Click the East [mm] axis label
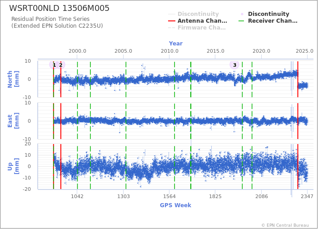 click(13, 121)
